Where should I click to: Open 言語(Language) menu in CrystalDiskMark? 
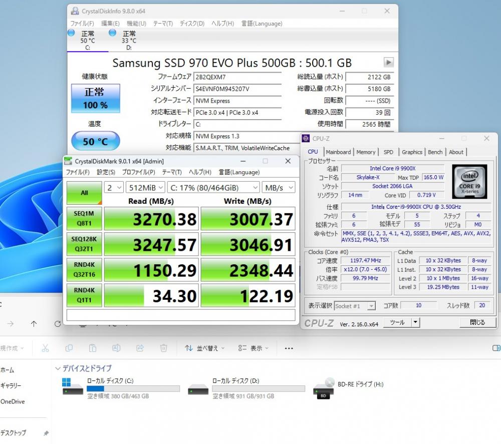(239, 172)
